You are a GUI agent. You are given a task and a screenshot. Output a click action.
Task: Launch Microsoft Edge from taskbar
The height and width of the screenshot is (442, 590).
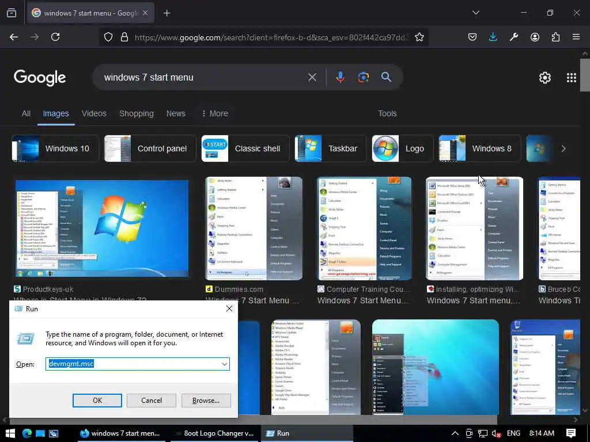tap(27, 433)
